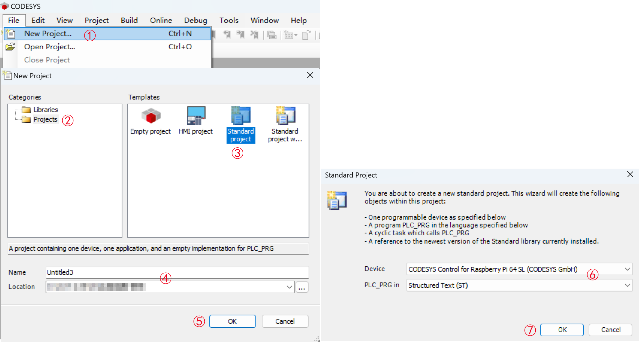The width and height of the screenshot is (639, 342).
Task: Close the New Project dialog
Action: pyautogui.click(x=310, y=75)
